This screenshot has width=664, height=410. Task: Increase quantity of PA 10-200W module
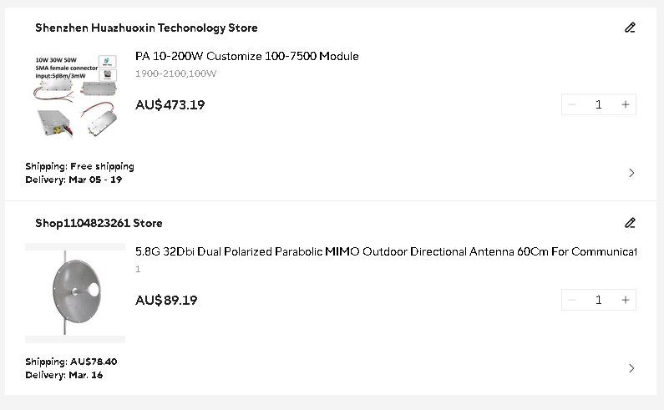(x=626, y=104)
